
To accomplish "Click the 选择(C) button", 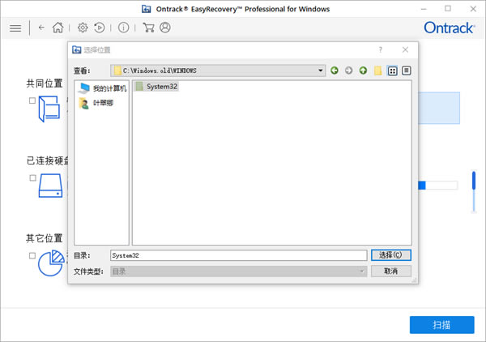I will click(390, 255).
